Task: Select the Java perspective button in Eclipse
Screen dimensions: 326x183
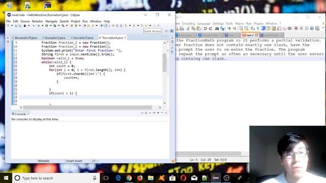Action: pyautogui.click(x=172, y=31)
